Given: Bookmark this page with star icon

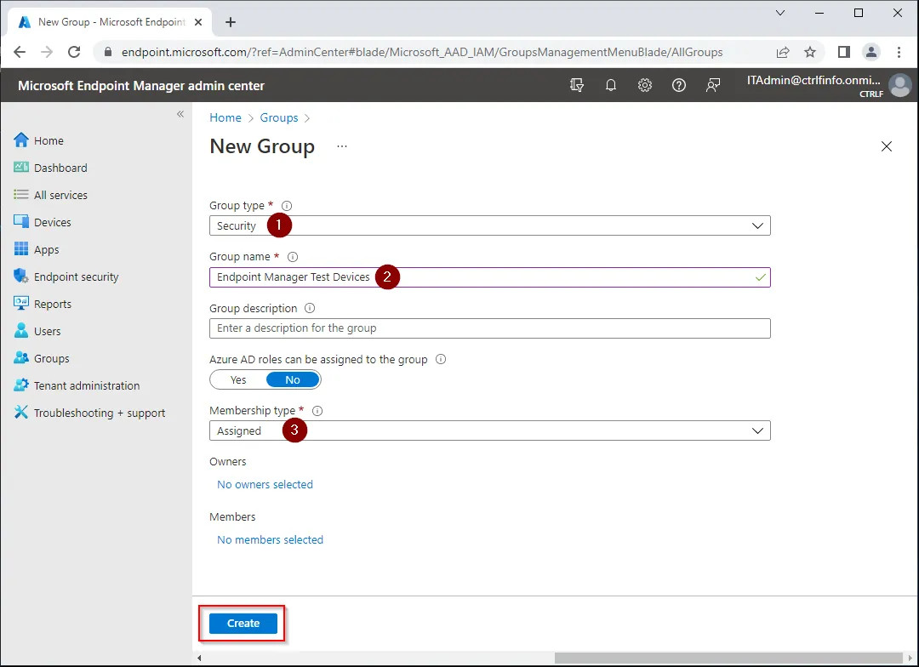Looking at the screenshot, I should pos(810,52).
